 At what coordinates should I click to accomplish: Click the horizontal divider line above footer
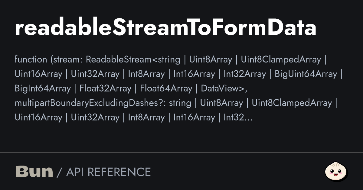tap(181, 152)
